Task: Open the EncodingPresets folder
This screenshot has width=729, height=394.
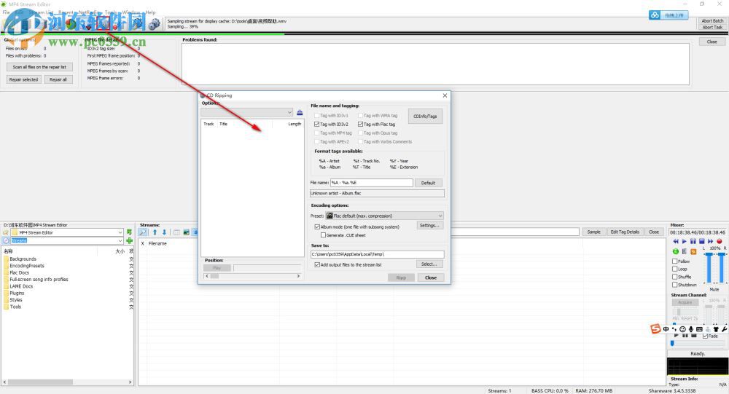Action: point(27,266)
